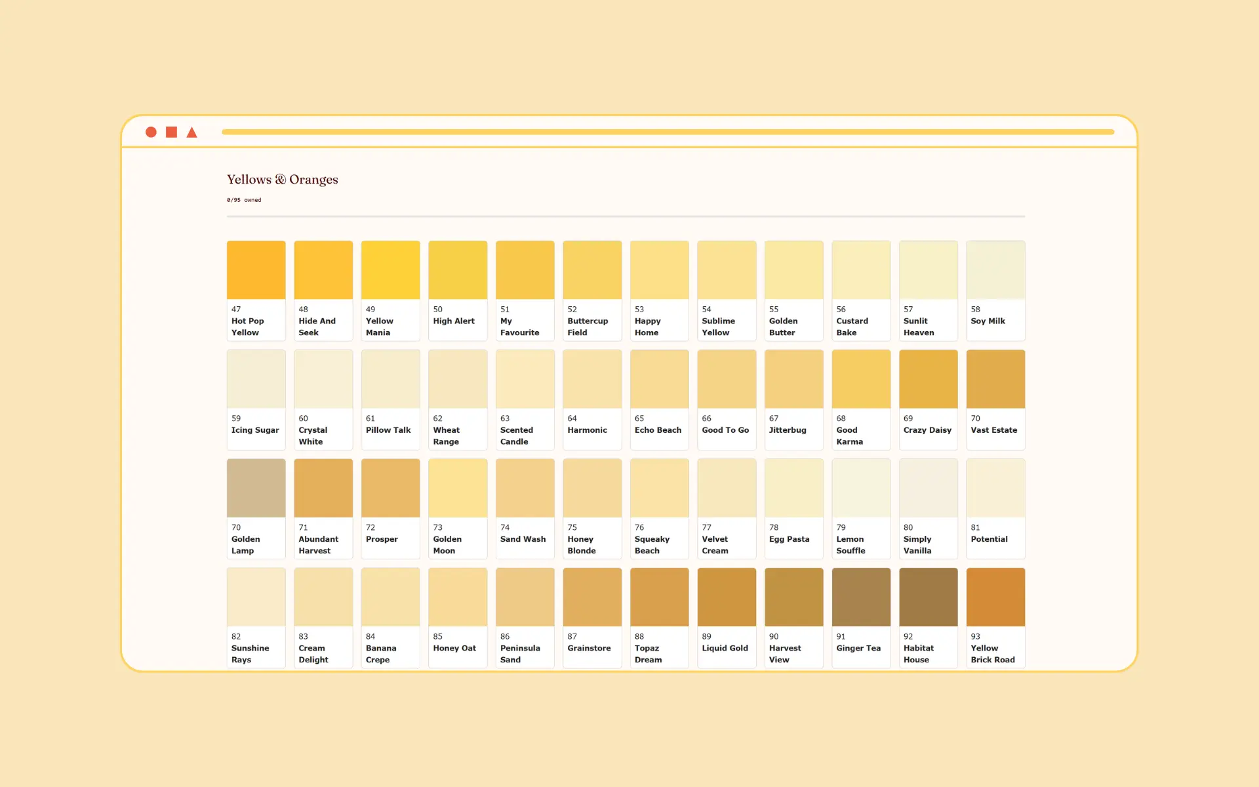Select the Echo Beach color card

pos(660,399)
